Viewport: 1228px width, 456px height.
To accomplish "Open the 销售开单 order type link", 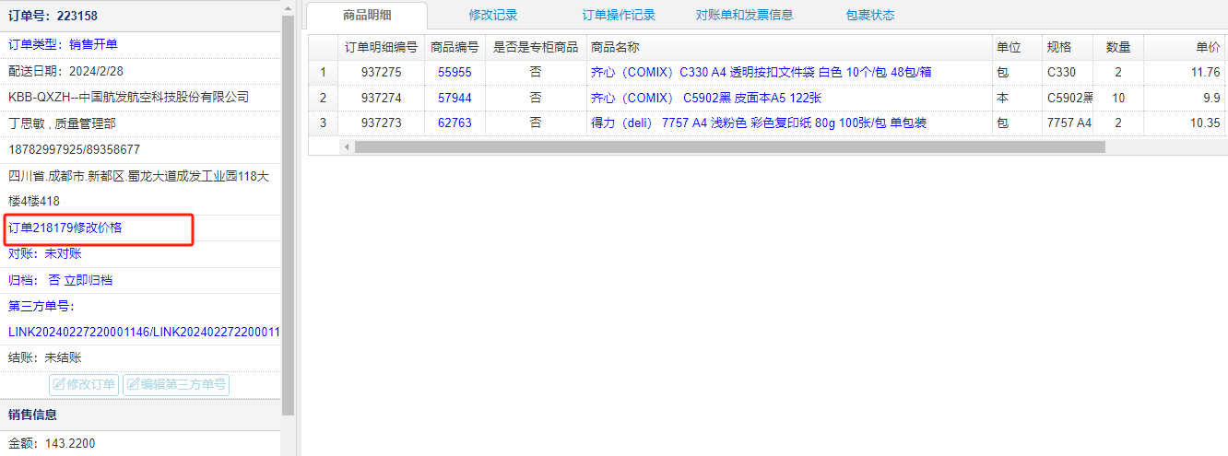I will [93, 44].
